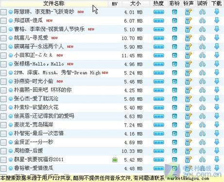The height and width of the screenshot is (182, 224).
Task: Check the 张根锡-Hello, Hello row box
Action: [x=3, y=64]
